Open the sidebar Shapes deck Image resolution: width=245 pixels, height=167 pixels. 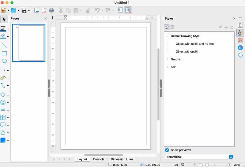pos(240,55)
